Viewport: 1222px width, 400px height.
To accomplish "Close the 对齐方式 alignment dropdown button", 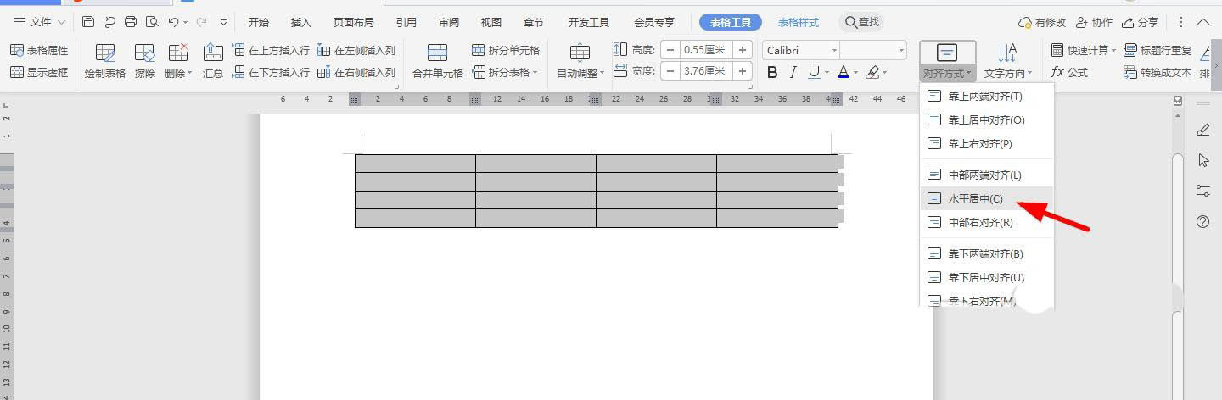I will click(948, 61).
